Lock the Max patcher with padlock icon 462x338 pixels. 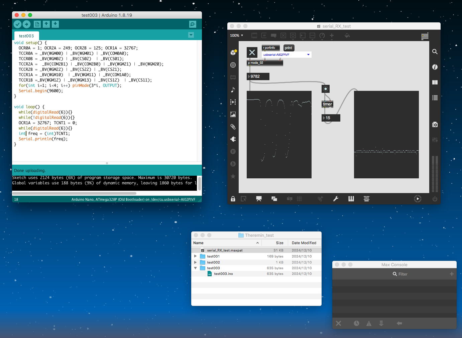point(233,199)
